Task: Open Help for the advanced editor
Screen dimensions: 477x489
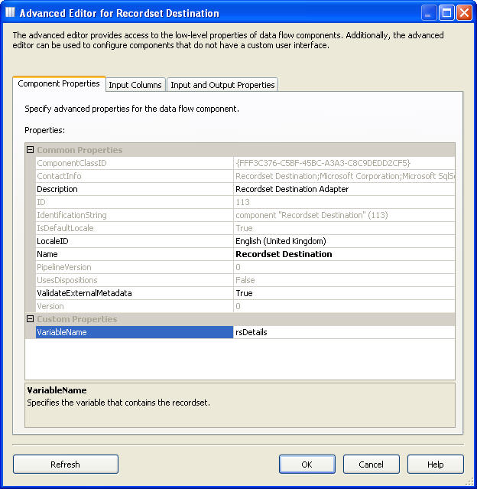Action: tap(435, 464)
